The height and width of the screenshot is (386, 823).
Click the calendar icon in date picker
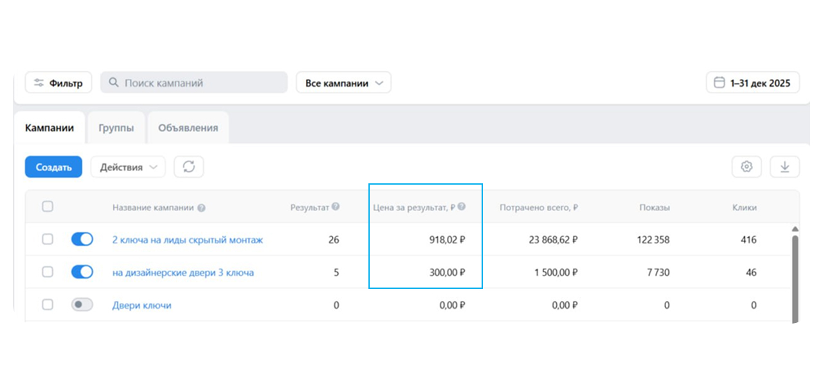pos(719,83)
